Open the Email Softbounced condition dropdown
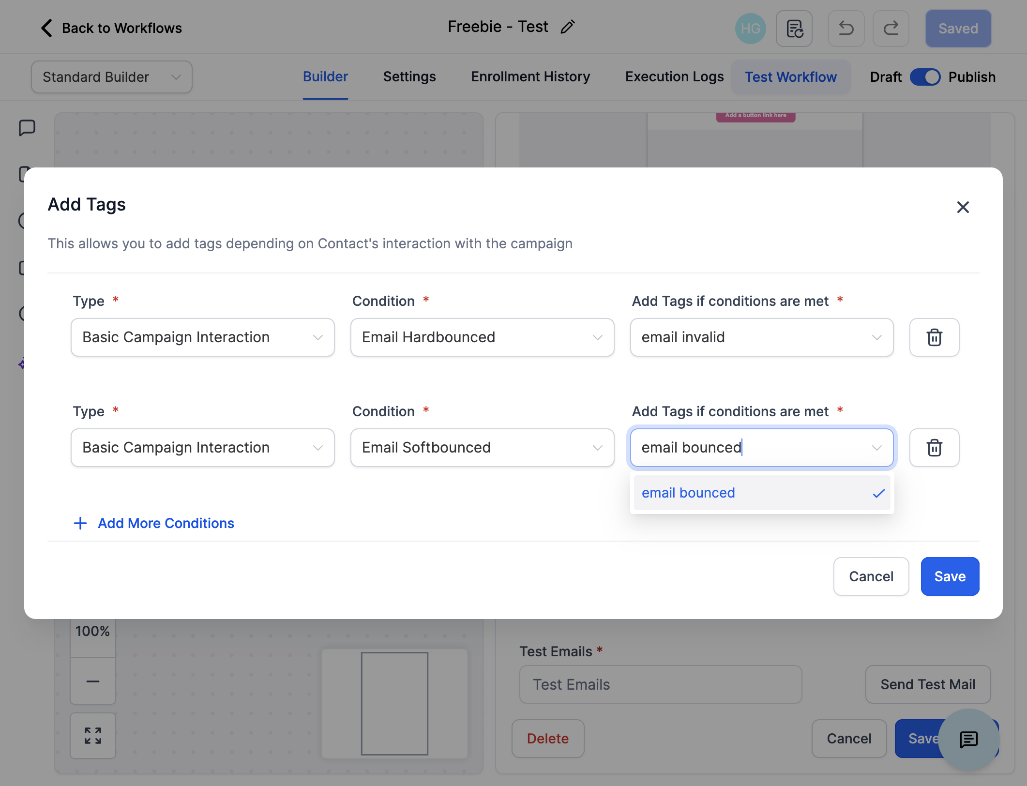1027x786 pixels. pos(483,448)
